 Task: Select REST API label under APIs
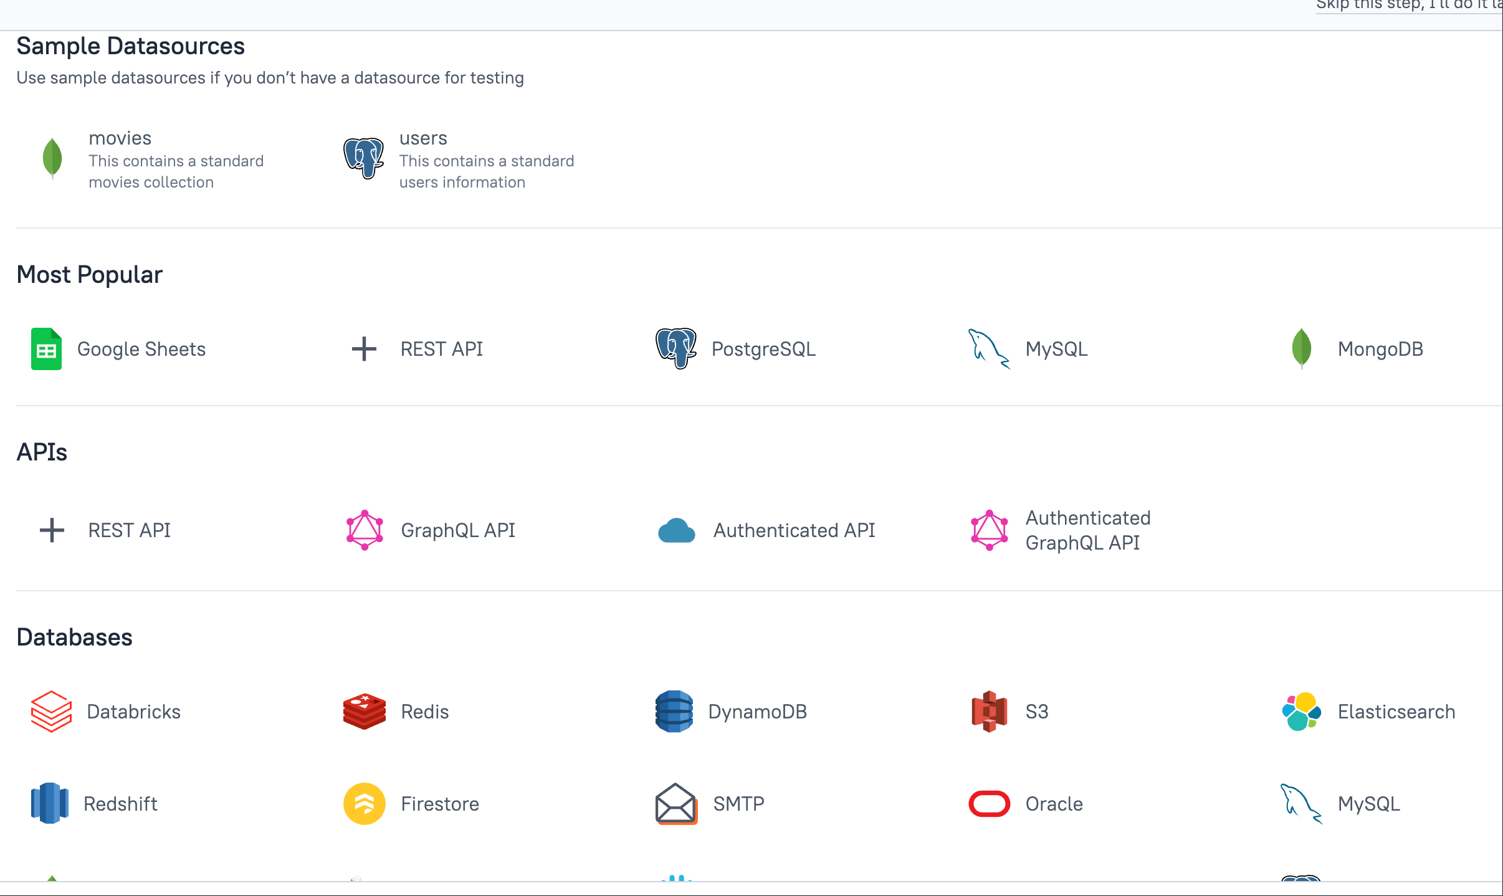130,530
